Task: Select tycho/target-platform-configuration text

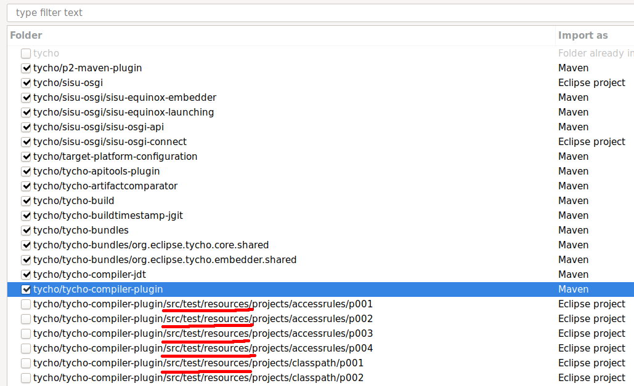Action: click(x=115, y=157)
